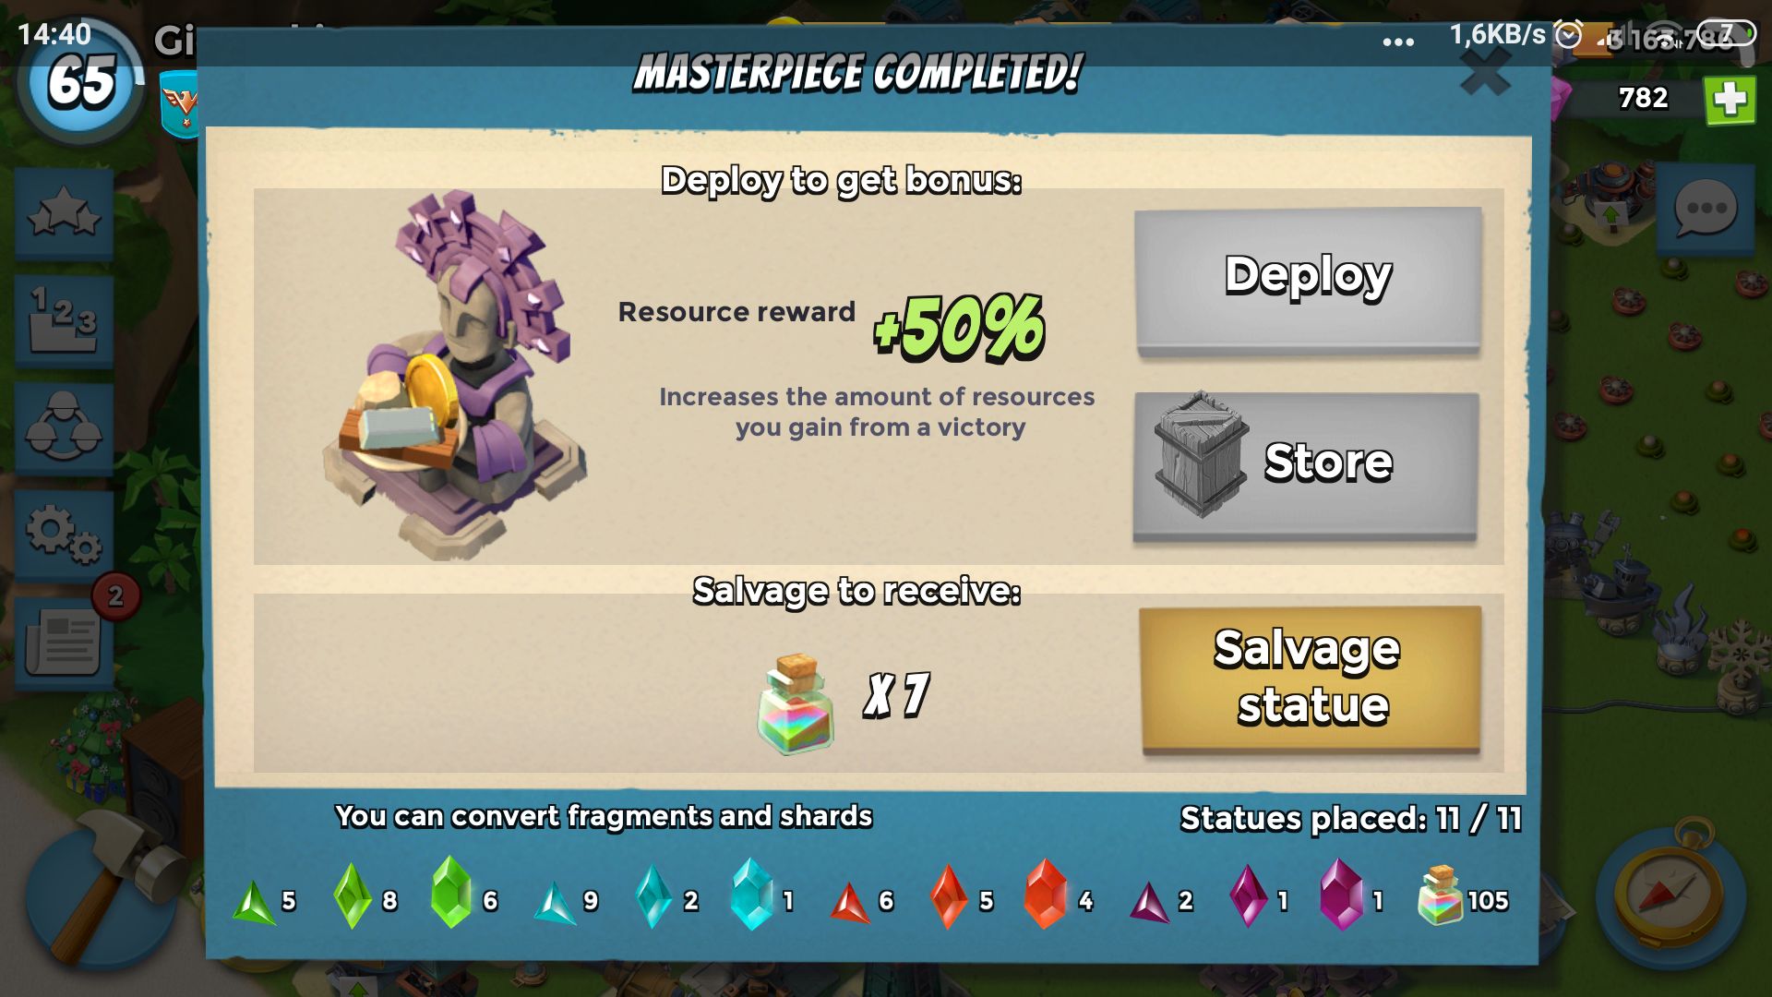Open the leaderboard podium icon
1772x997 pixels.
pyautogui.click(x=64, y=320)
